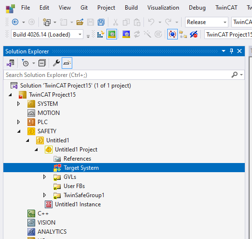Click the Navigate Backward arrow icon
The image size is (252, 239).
click(x=15, y=22)
